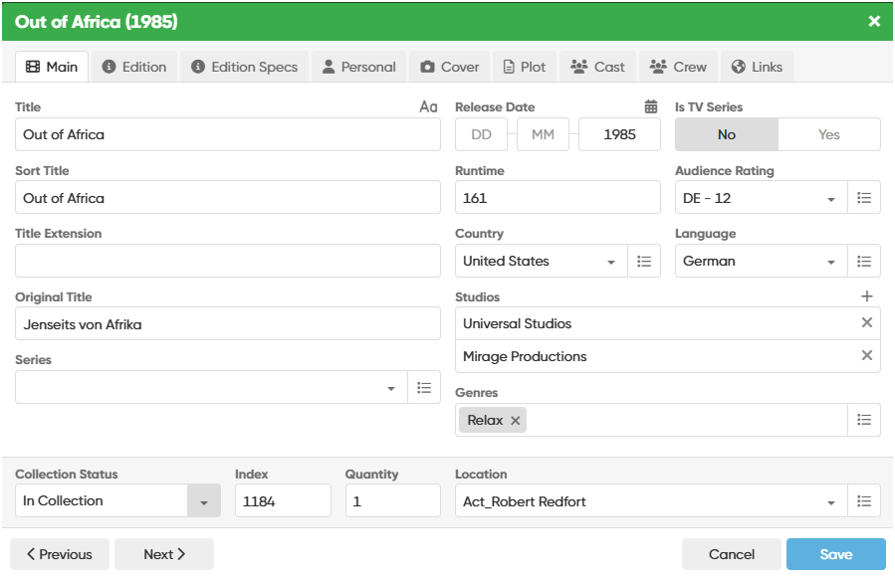Screen dimensions: 895x578
Task: Set Is TV Series to Yes
Action: point(828,135)
